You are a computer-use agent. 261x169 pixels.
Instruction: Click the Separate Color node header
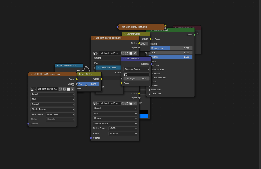[69, 65]
